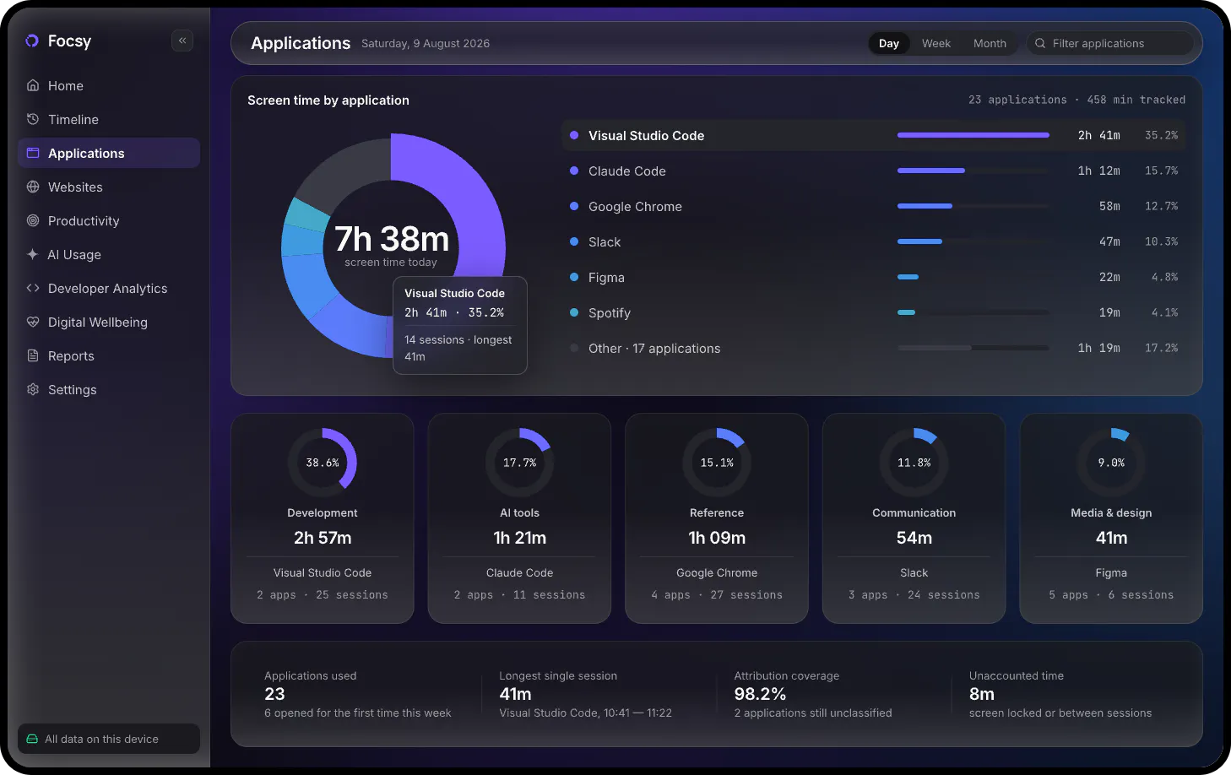
Task: Click the Visual Studio Code usage bar
Action: [x=973, y=135]
